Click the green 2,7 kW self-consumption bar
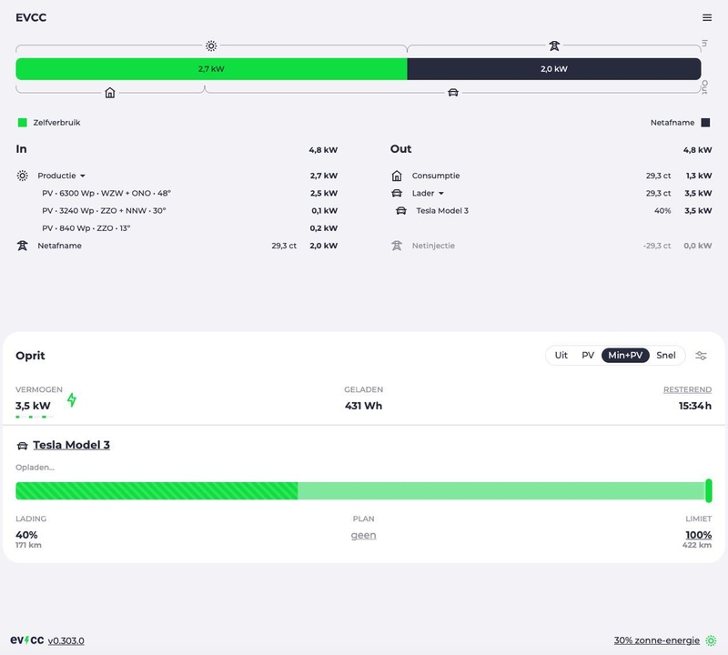 pyautogui.click(x=211, y=69)
